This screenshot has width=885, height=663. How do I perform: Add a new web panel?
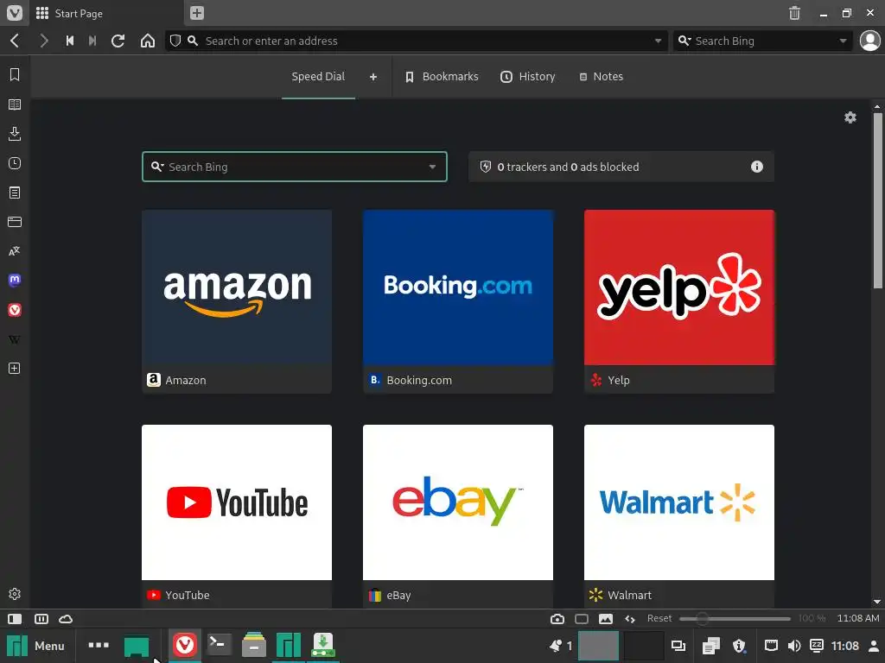[15, 368]
